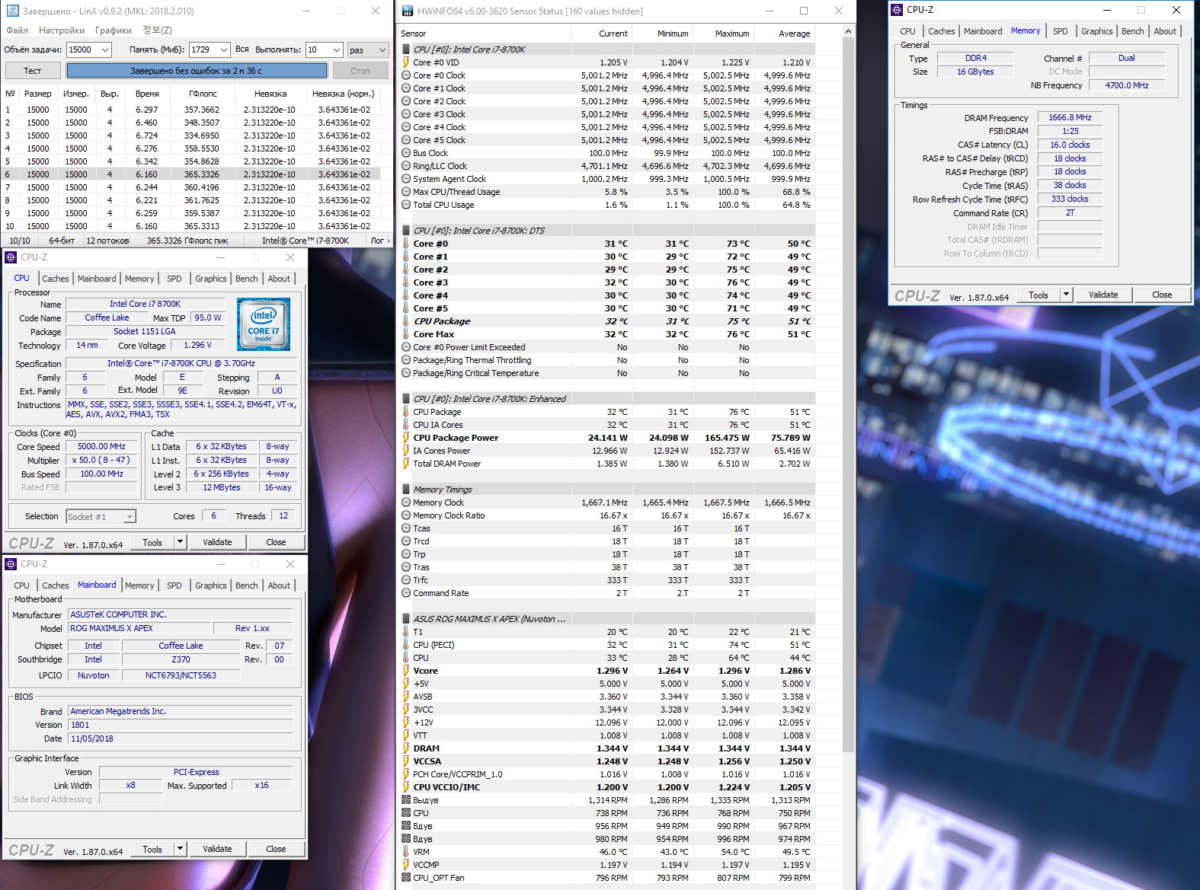Click the lightning icon beside +12V
This screenshot has height=890, width=1200.
click(406, 723)
